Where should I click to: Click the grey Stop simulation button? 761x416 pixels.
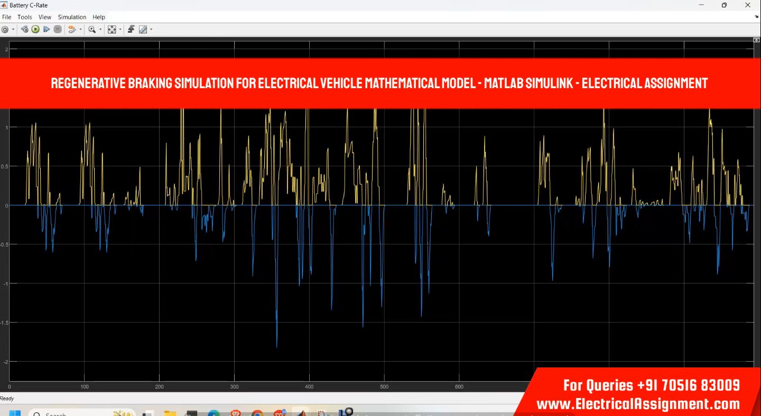point(58,30)
